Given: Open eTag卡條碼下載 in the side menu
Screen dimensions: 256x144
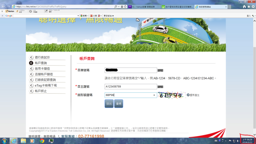Looking at the screenshot, I should coord(46,85).
